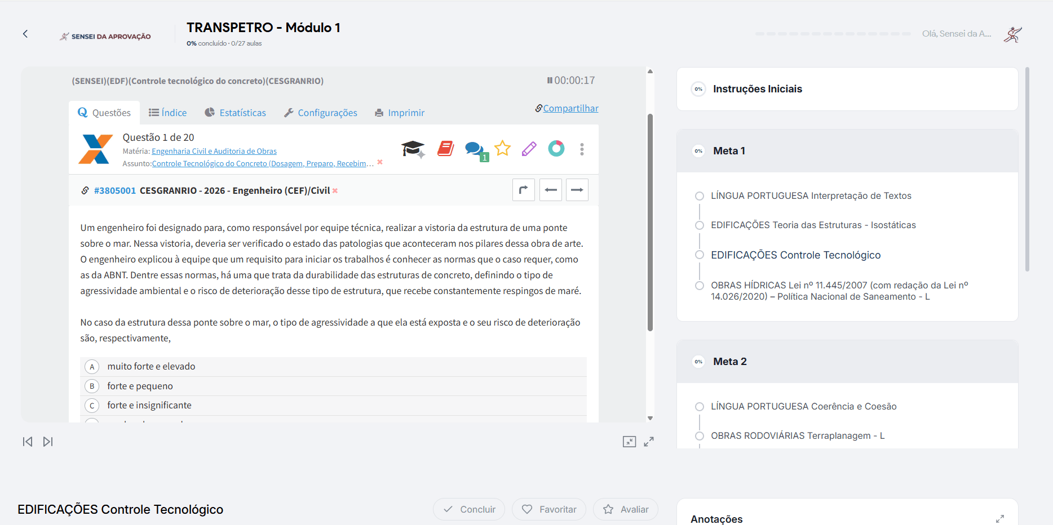Viewport: 1053px width, 525px height.
Task: Open the purple pencil annotation icon
Action: pos(529,149)
